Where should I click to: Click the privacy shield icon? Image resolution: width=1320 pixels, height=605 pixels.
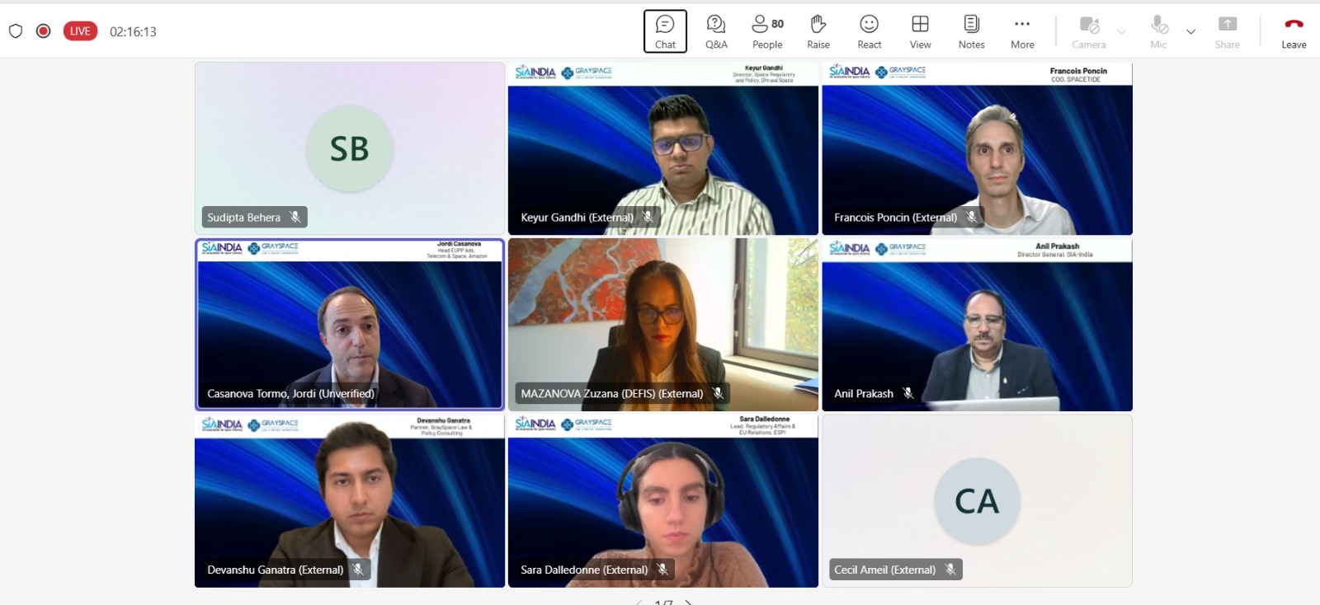(x=16, y=31)
